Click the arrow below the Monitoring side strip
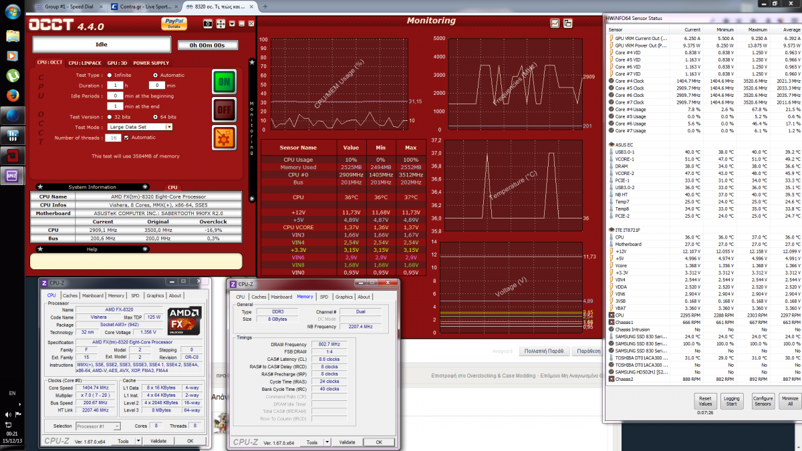 point(251,198)
